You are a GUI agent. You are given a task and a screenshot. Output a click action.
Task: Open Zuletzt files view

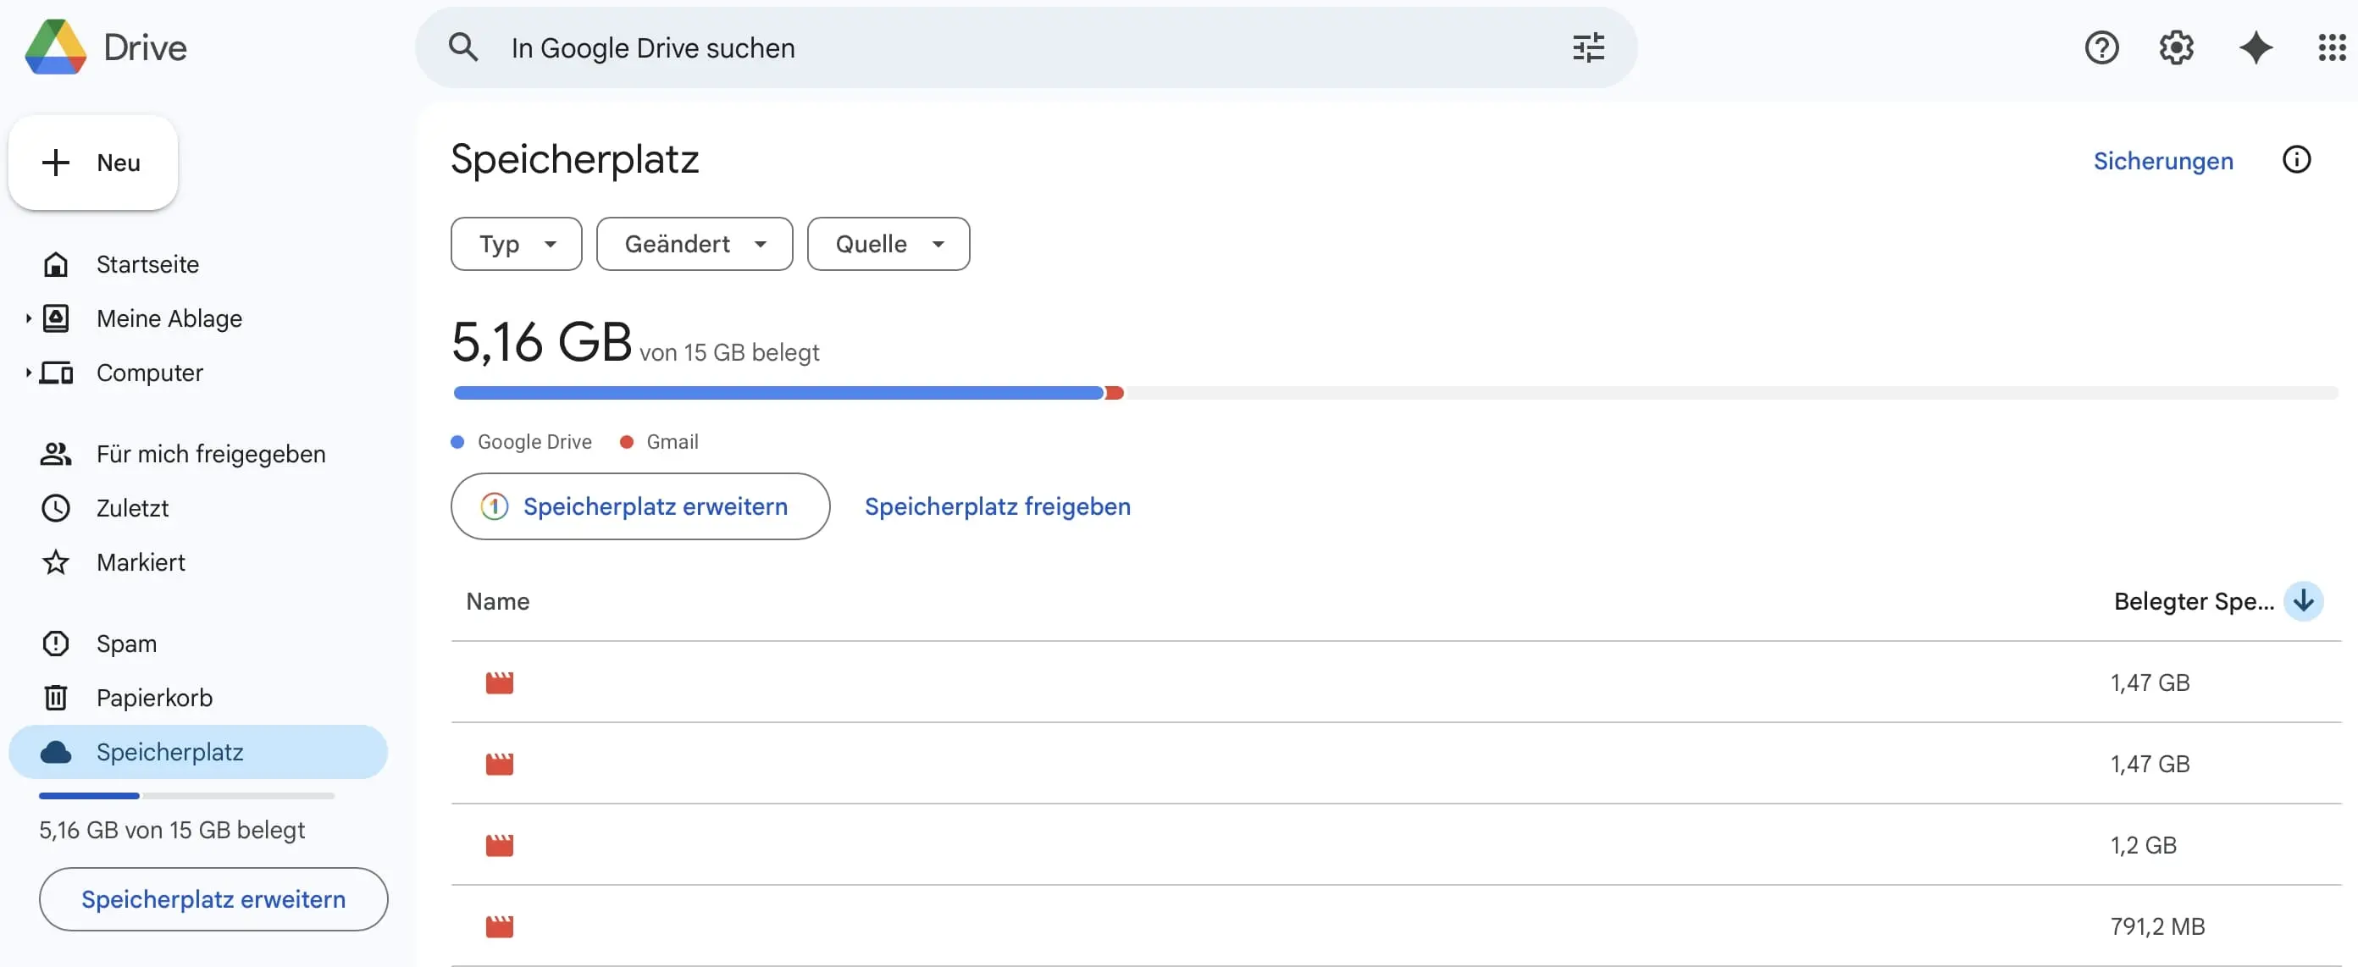pos(133,508)
